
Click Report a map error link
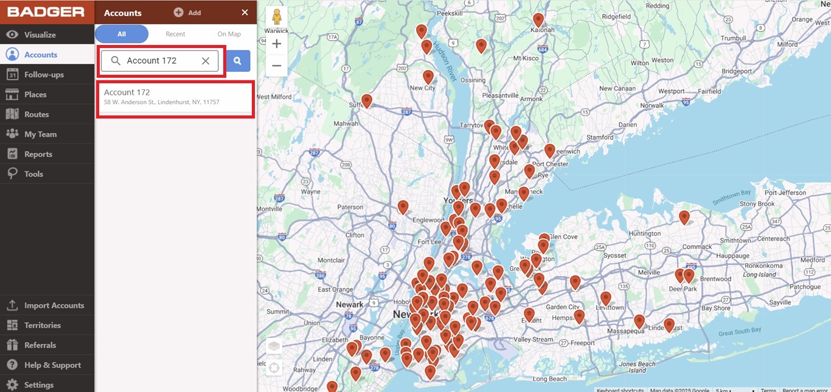805,390
